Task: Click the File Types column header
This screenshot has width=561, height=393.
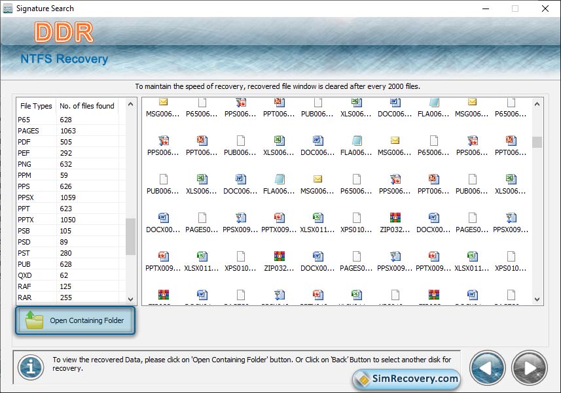Action: point(36,106)
